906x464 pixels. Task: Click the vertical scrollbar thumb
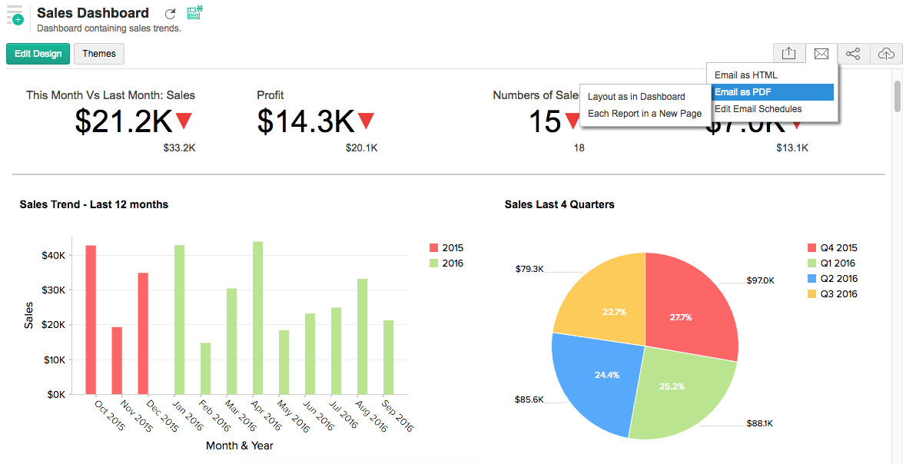(x=897, y=96)
